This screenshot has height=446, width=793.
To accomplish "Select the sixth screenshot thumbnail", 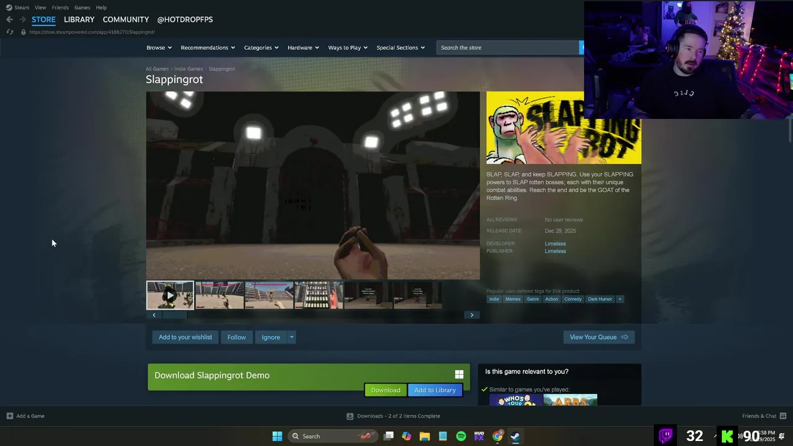I will click(418, 295).
